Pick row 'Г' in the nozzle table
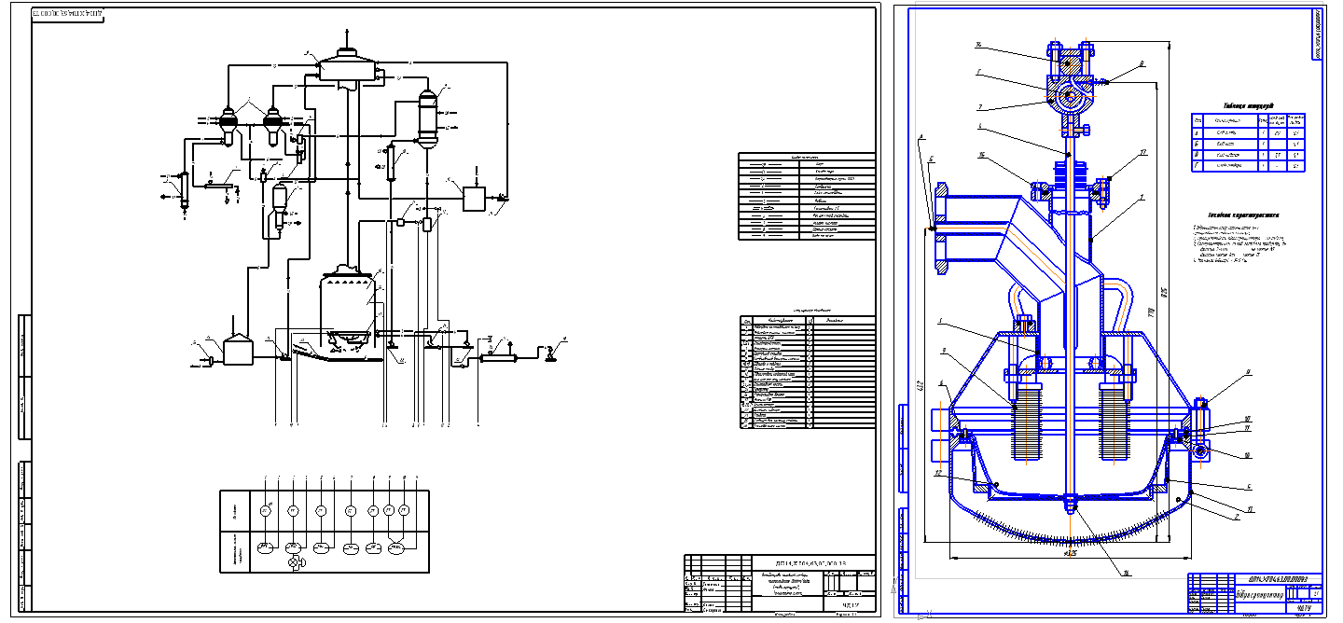The height and width of the screenshot is (623, 1343). coord(1248,166)
